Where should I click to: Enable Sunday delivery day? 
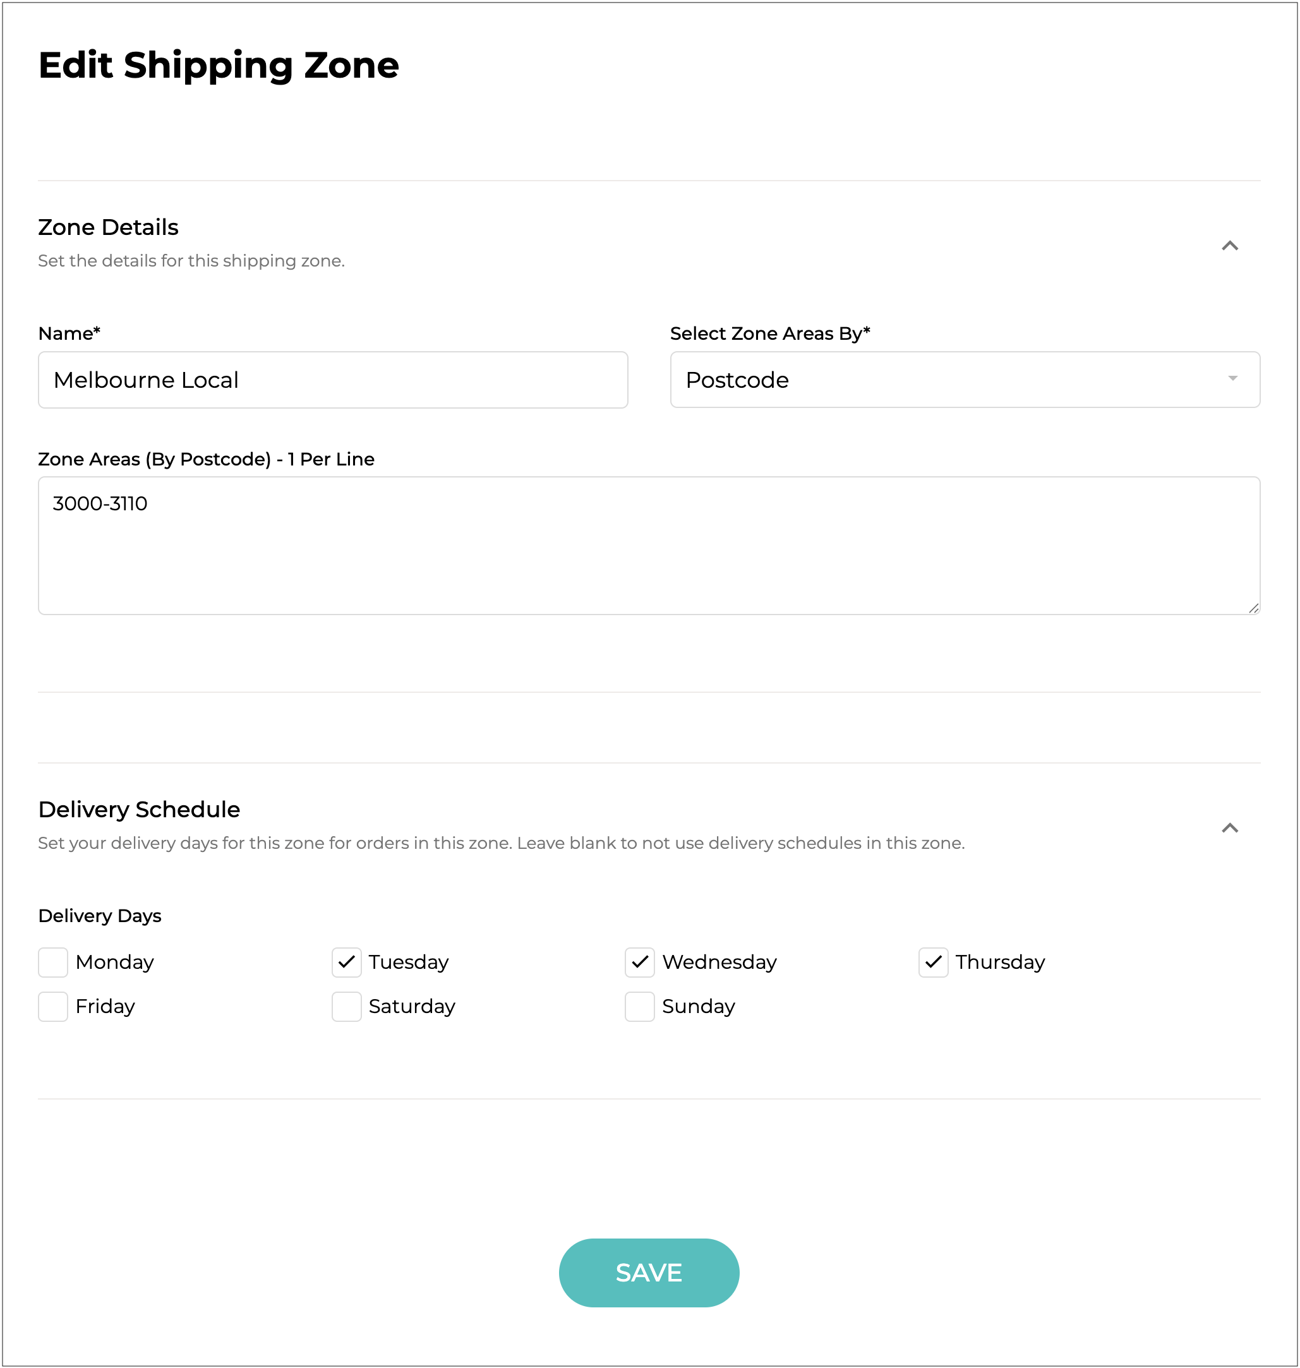tap(640, 1006)
